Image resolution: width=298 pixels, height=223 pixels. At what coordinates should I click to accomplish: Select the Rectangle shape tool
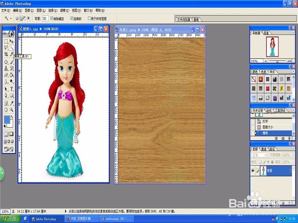tap(12, 95)
